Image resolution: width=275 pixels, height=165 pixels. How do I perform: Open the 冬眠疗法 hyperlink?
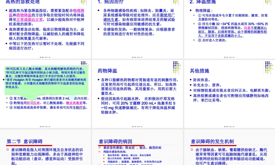80,108
